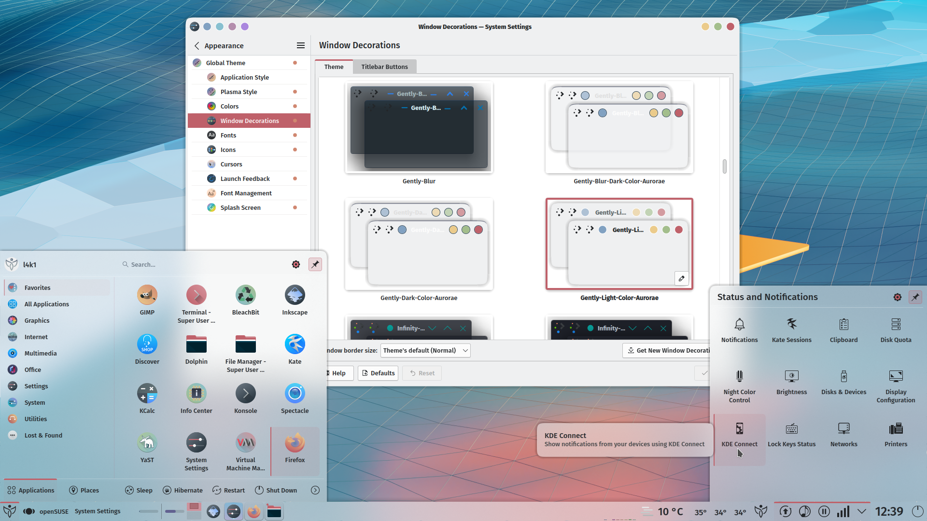Pin the application launcher open
927x521 pixels.
coord(315,264)
